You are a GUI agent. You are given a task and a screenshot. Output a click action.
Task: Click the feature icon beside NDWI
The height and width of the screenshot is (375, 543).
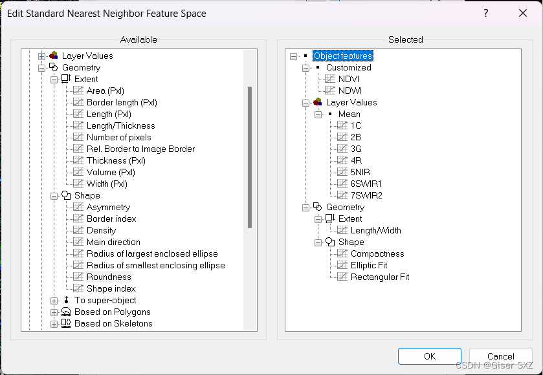tap(330, 91)
